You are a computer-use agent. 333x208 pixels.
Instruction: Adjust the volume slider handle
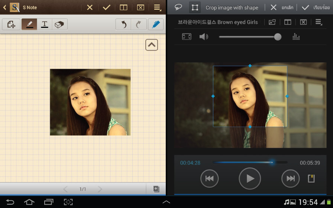278,37
